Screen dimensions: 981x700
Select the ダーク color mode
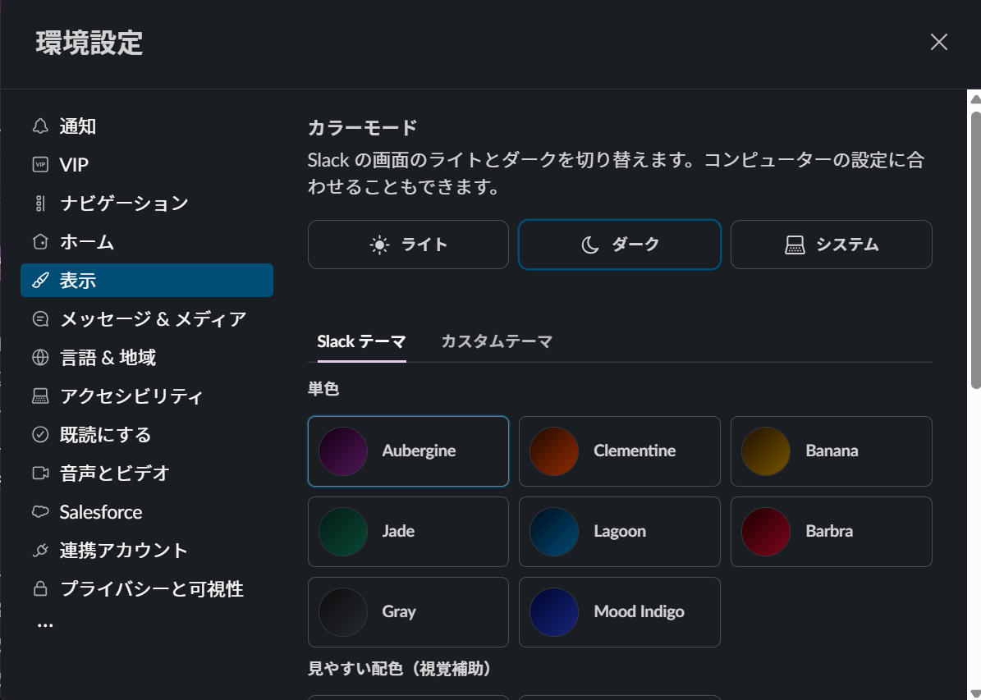(619, 245)
